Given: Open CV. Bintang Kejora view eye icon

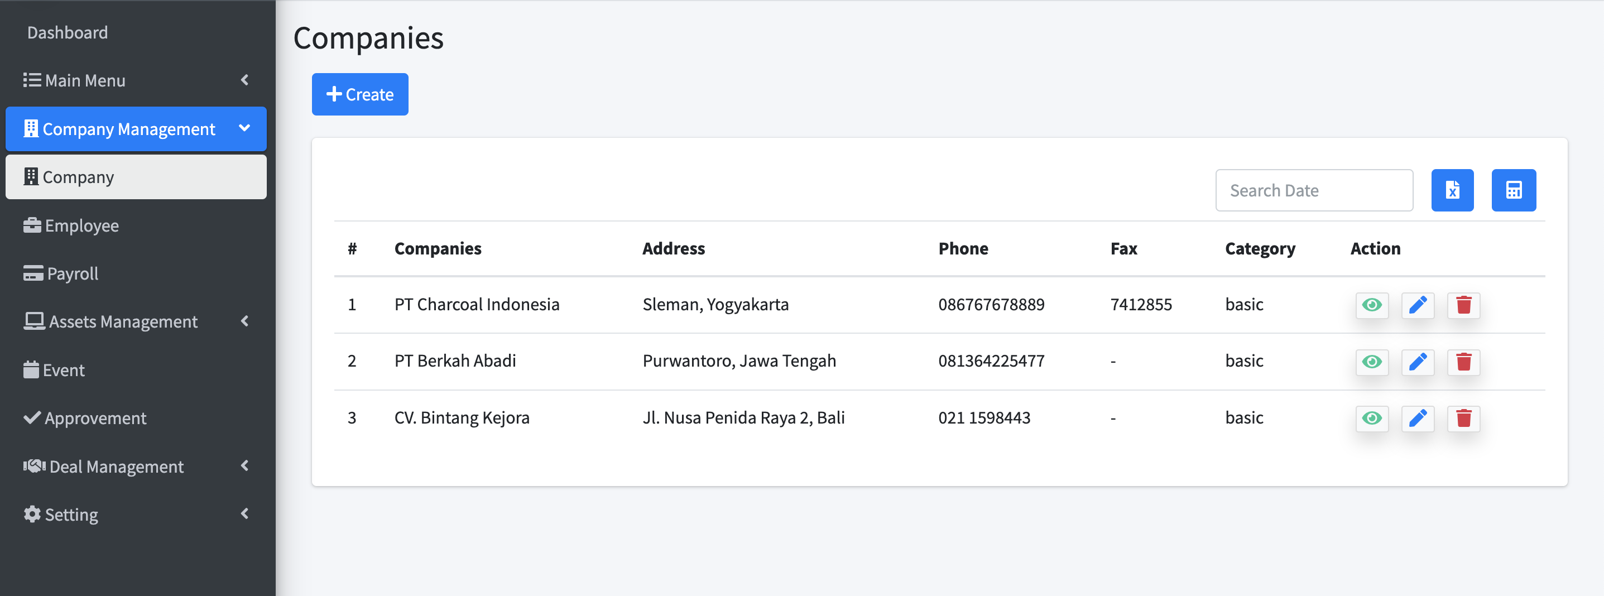Looking at the screenshot, I should click(x=1371, y=419).
